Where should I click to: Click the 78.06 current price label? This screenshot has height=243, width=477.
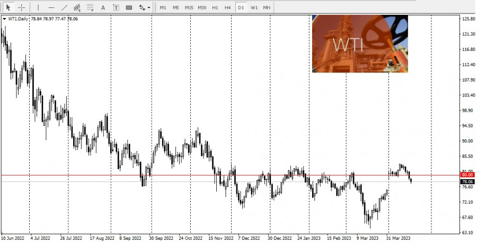click(467, 182)
